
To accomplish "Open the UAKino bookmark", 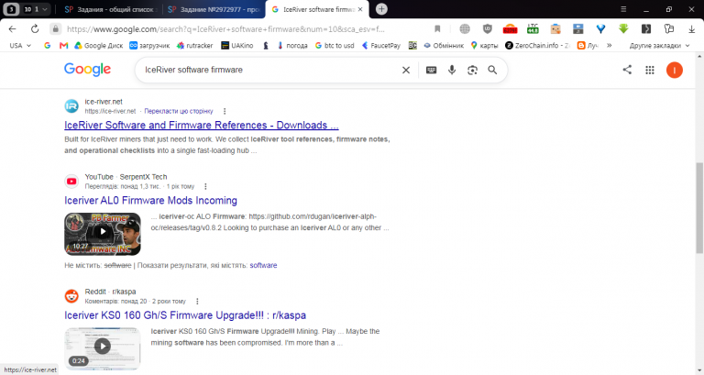I will pos(237,45).
